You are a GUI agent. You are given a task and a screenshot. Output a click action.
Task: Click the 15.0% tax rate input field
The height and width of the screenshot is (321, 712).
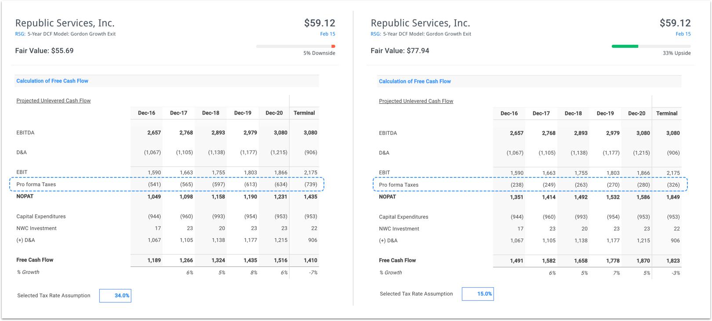click(x=478, y=294)
